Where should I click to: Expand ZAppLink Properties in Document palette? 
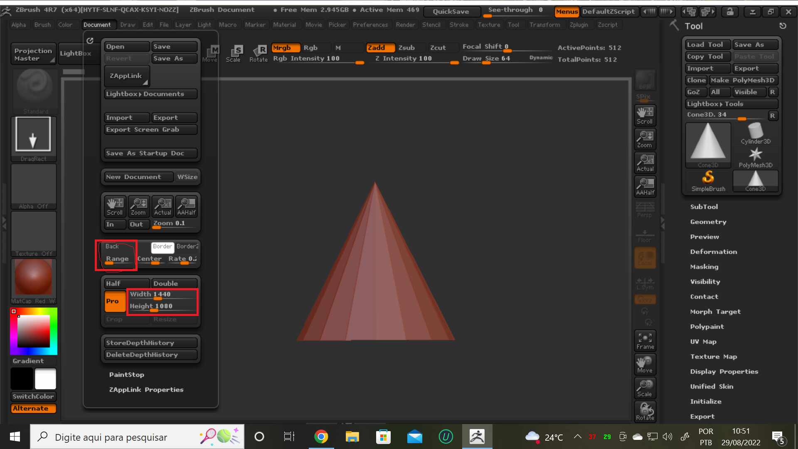point(146,390)
